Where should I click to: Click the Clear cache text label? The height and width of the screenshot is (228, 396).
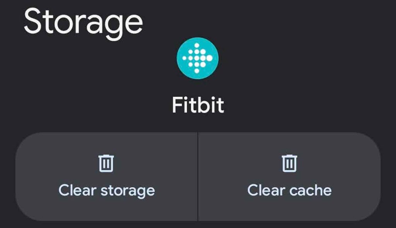coord(289,190)
